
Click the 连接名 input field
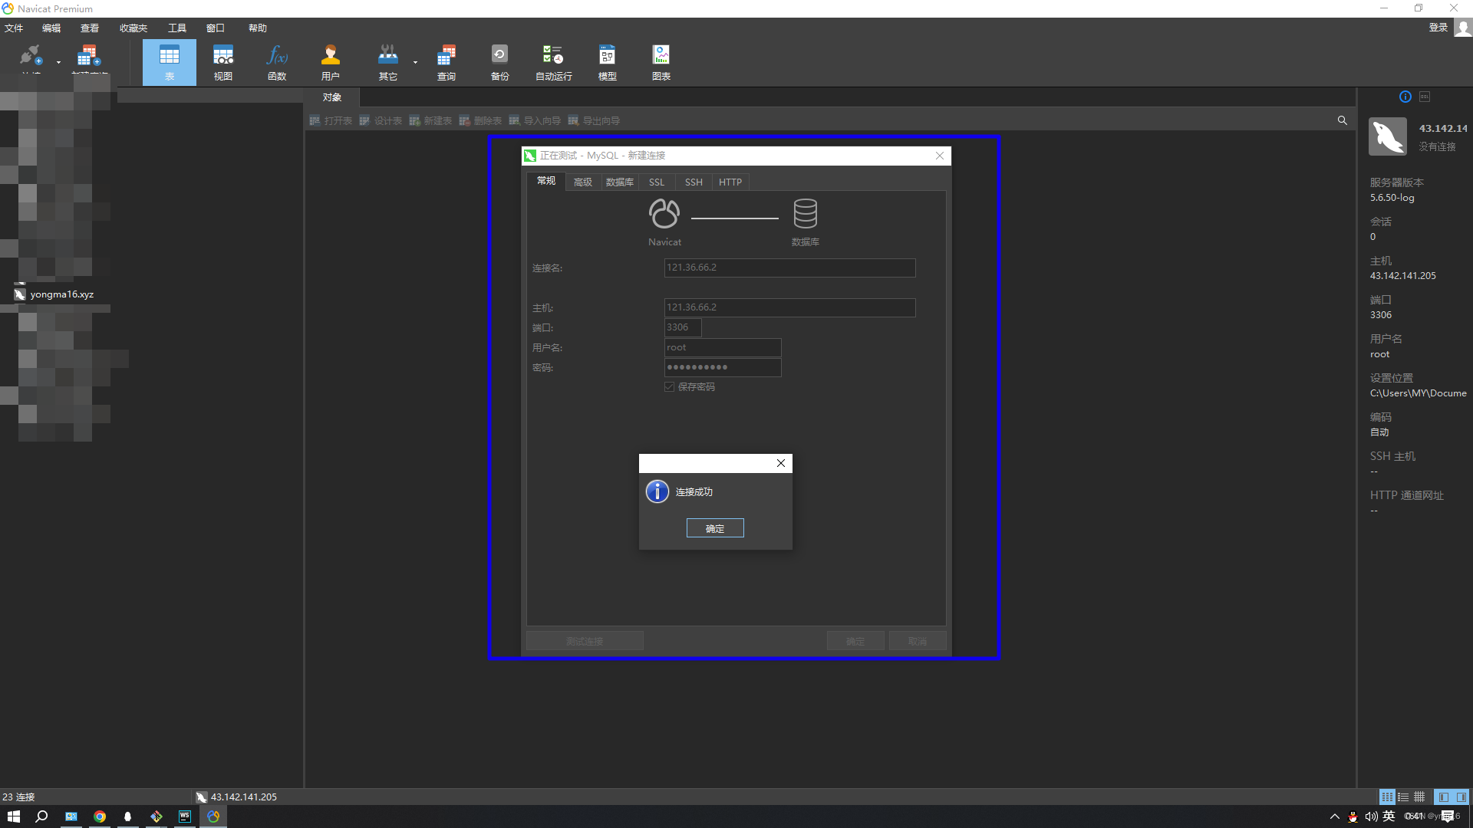point(789,268)
